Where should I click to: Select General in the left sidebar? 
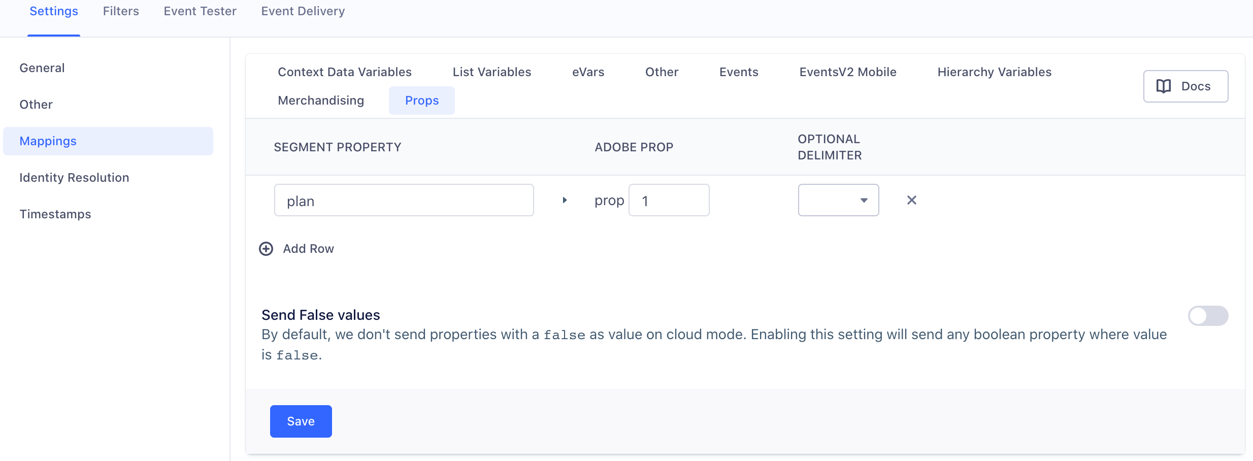(42, 68)
